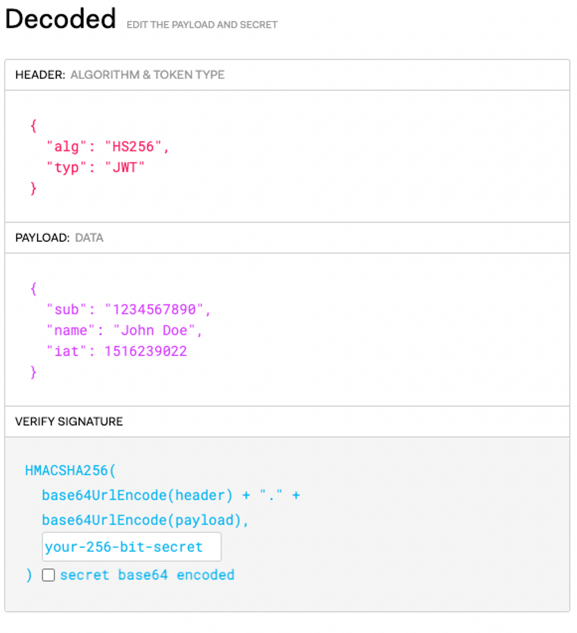Click the "name" key in payload
The image size is (577, 633).
pyautogui.click(x=71, y=330)
